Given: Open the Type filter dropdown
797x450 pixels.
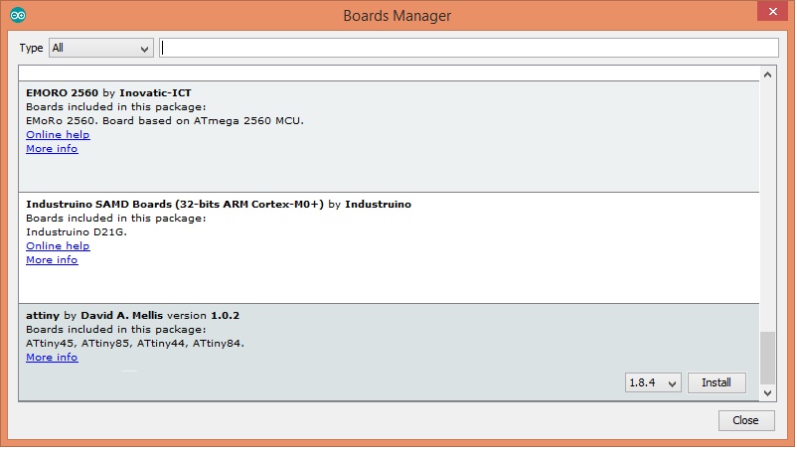Looking at the screenshot, I should pos(101,49).
